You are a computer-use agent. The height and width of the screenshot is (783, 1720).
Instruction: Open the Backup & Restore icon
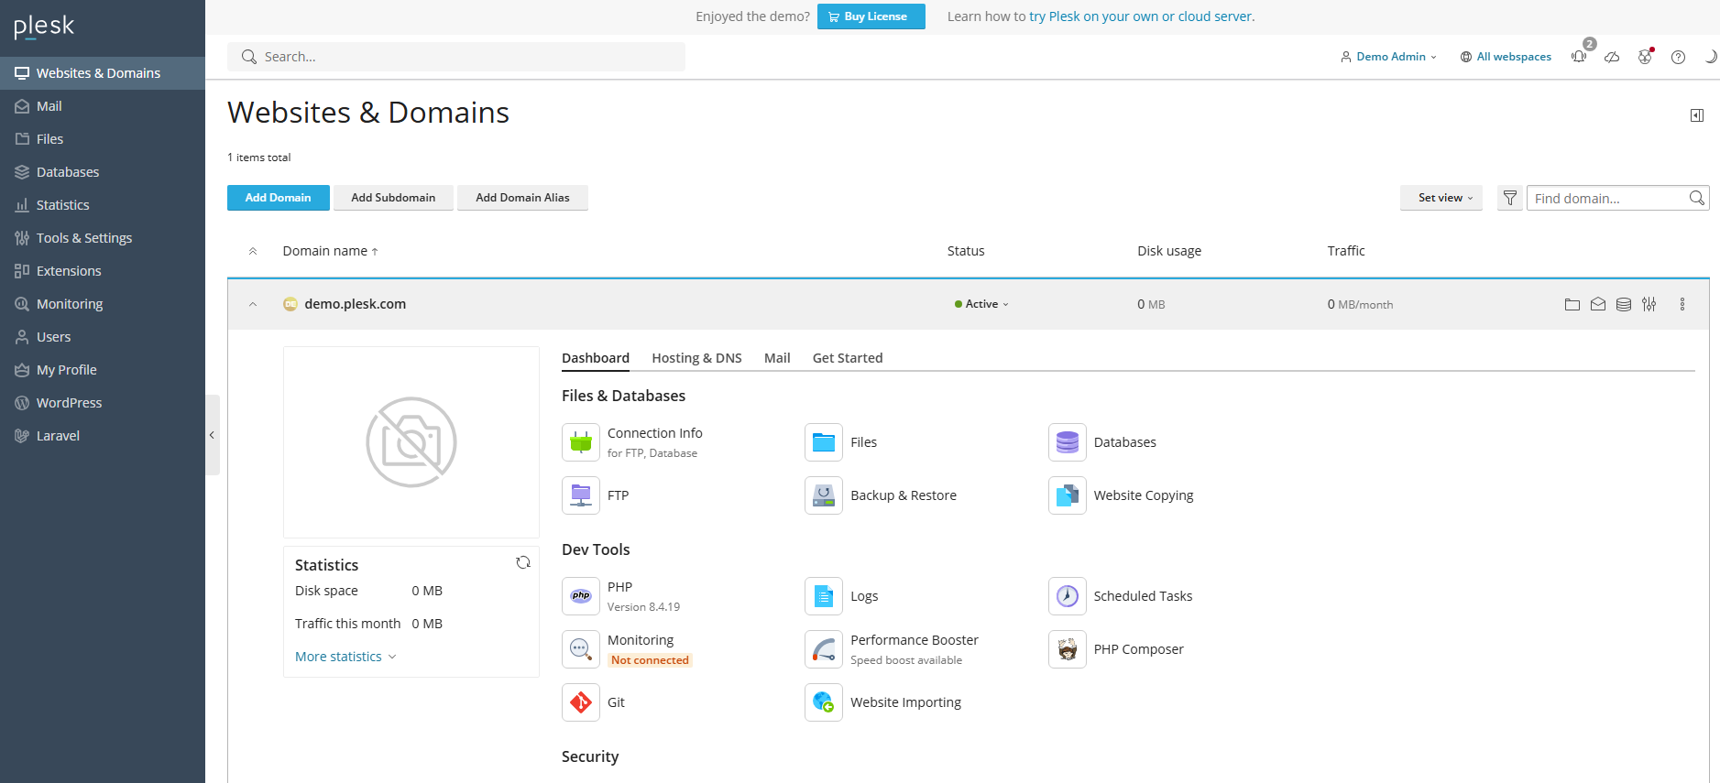pos(824,495)
